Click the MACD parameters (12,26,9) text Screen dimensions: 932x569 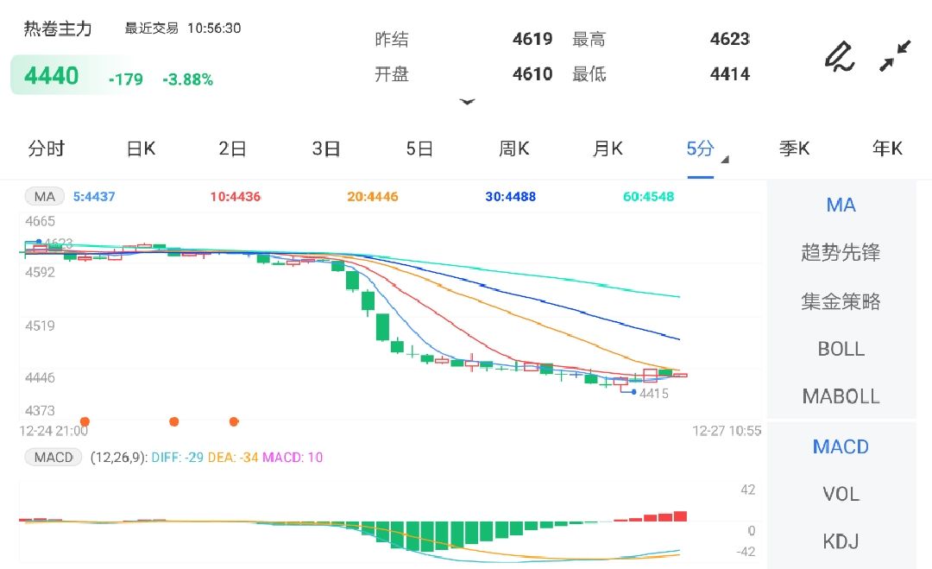pos(118,458)
